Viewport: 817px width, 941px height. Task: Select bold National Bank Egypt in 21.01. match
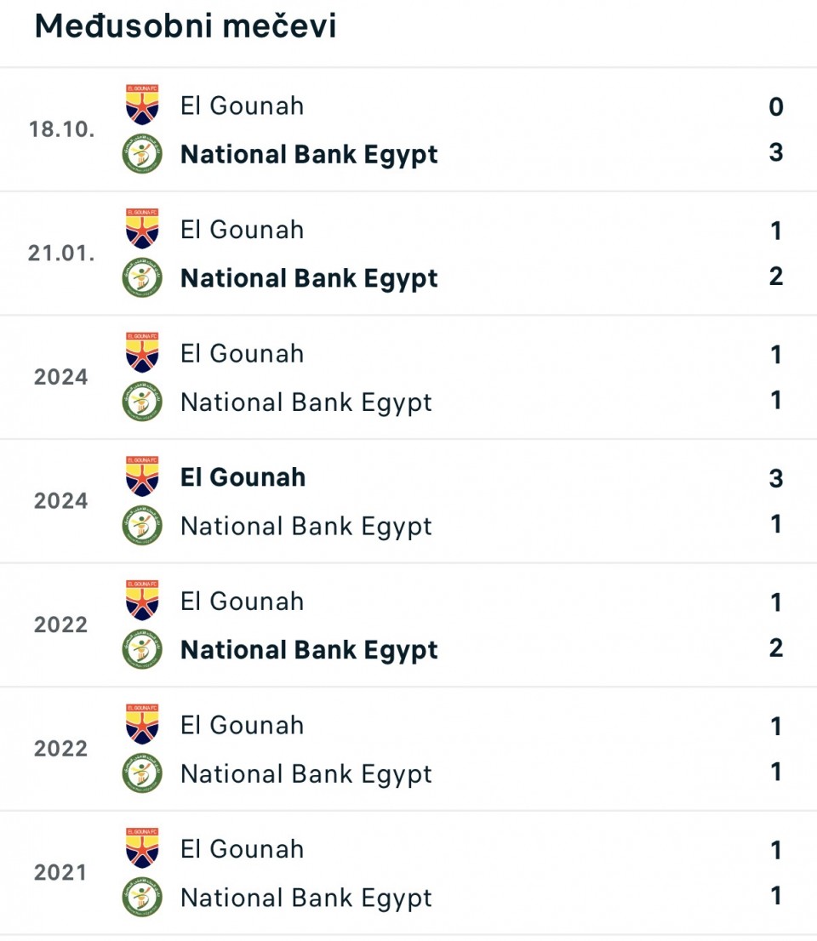[x=309, y=278]
